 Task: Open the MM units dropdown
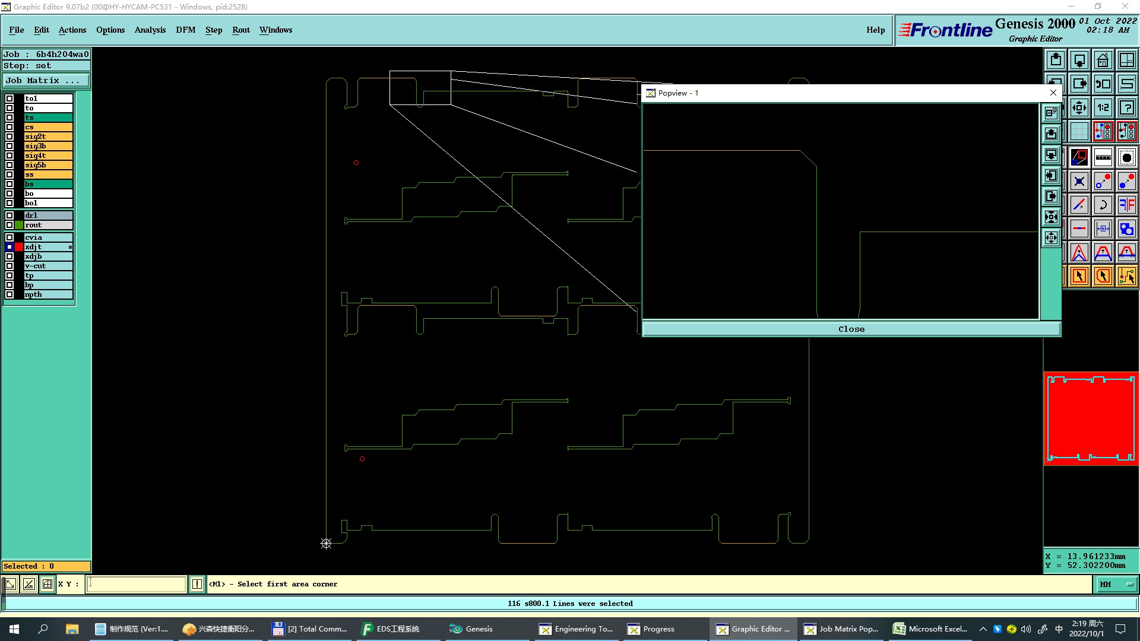point(1116,585)
